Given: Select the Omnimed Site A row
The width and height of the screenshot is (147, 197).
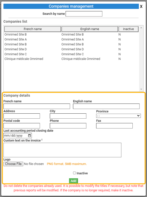Looking at the screenshot, I should (x=71, y=39).
